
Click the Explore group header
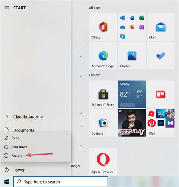pyautogui.click(x=95, y=75)
